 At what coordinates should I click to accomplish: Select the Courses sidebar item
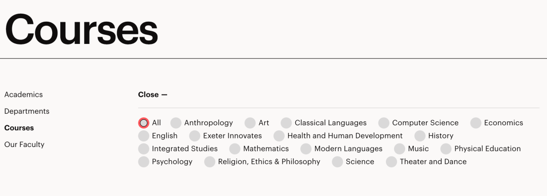point(19,128)
